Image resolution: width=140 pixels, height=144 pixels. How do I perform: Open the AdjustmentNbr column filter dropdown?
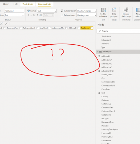coord(66,28)
